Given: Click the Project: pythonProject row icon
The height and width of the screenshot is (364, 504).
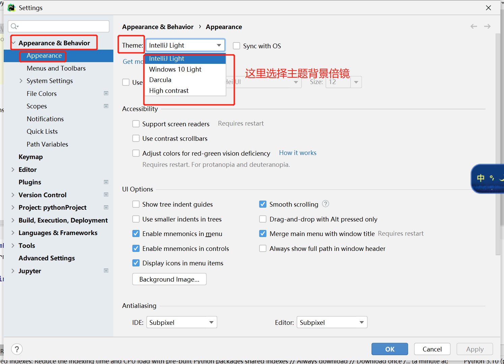Looking at the screenshot, I should pos(106,207).
